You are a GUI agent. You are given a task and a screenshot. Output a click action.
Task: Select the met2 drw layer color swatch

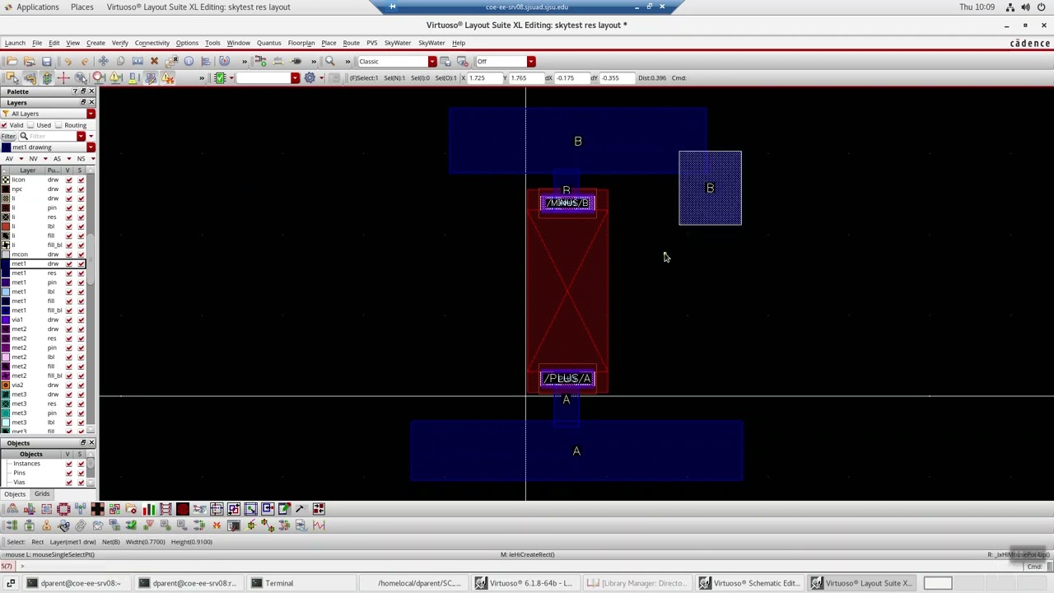tap(6, 329)
